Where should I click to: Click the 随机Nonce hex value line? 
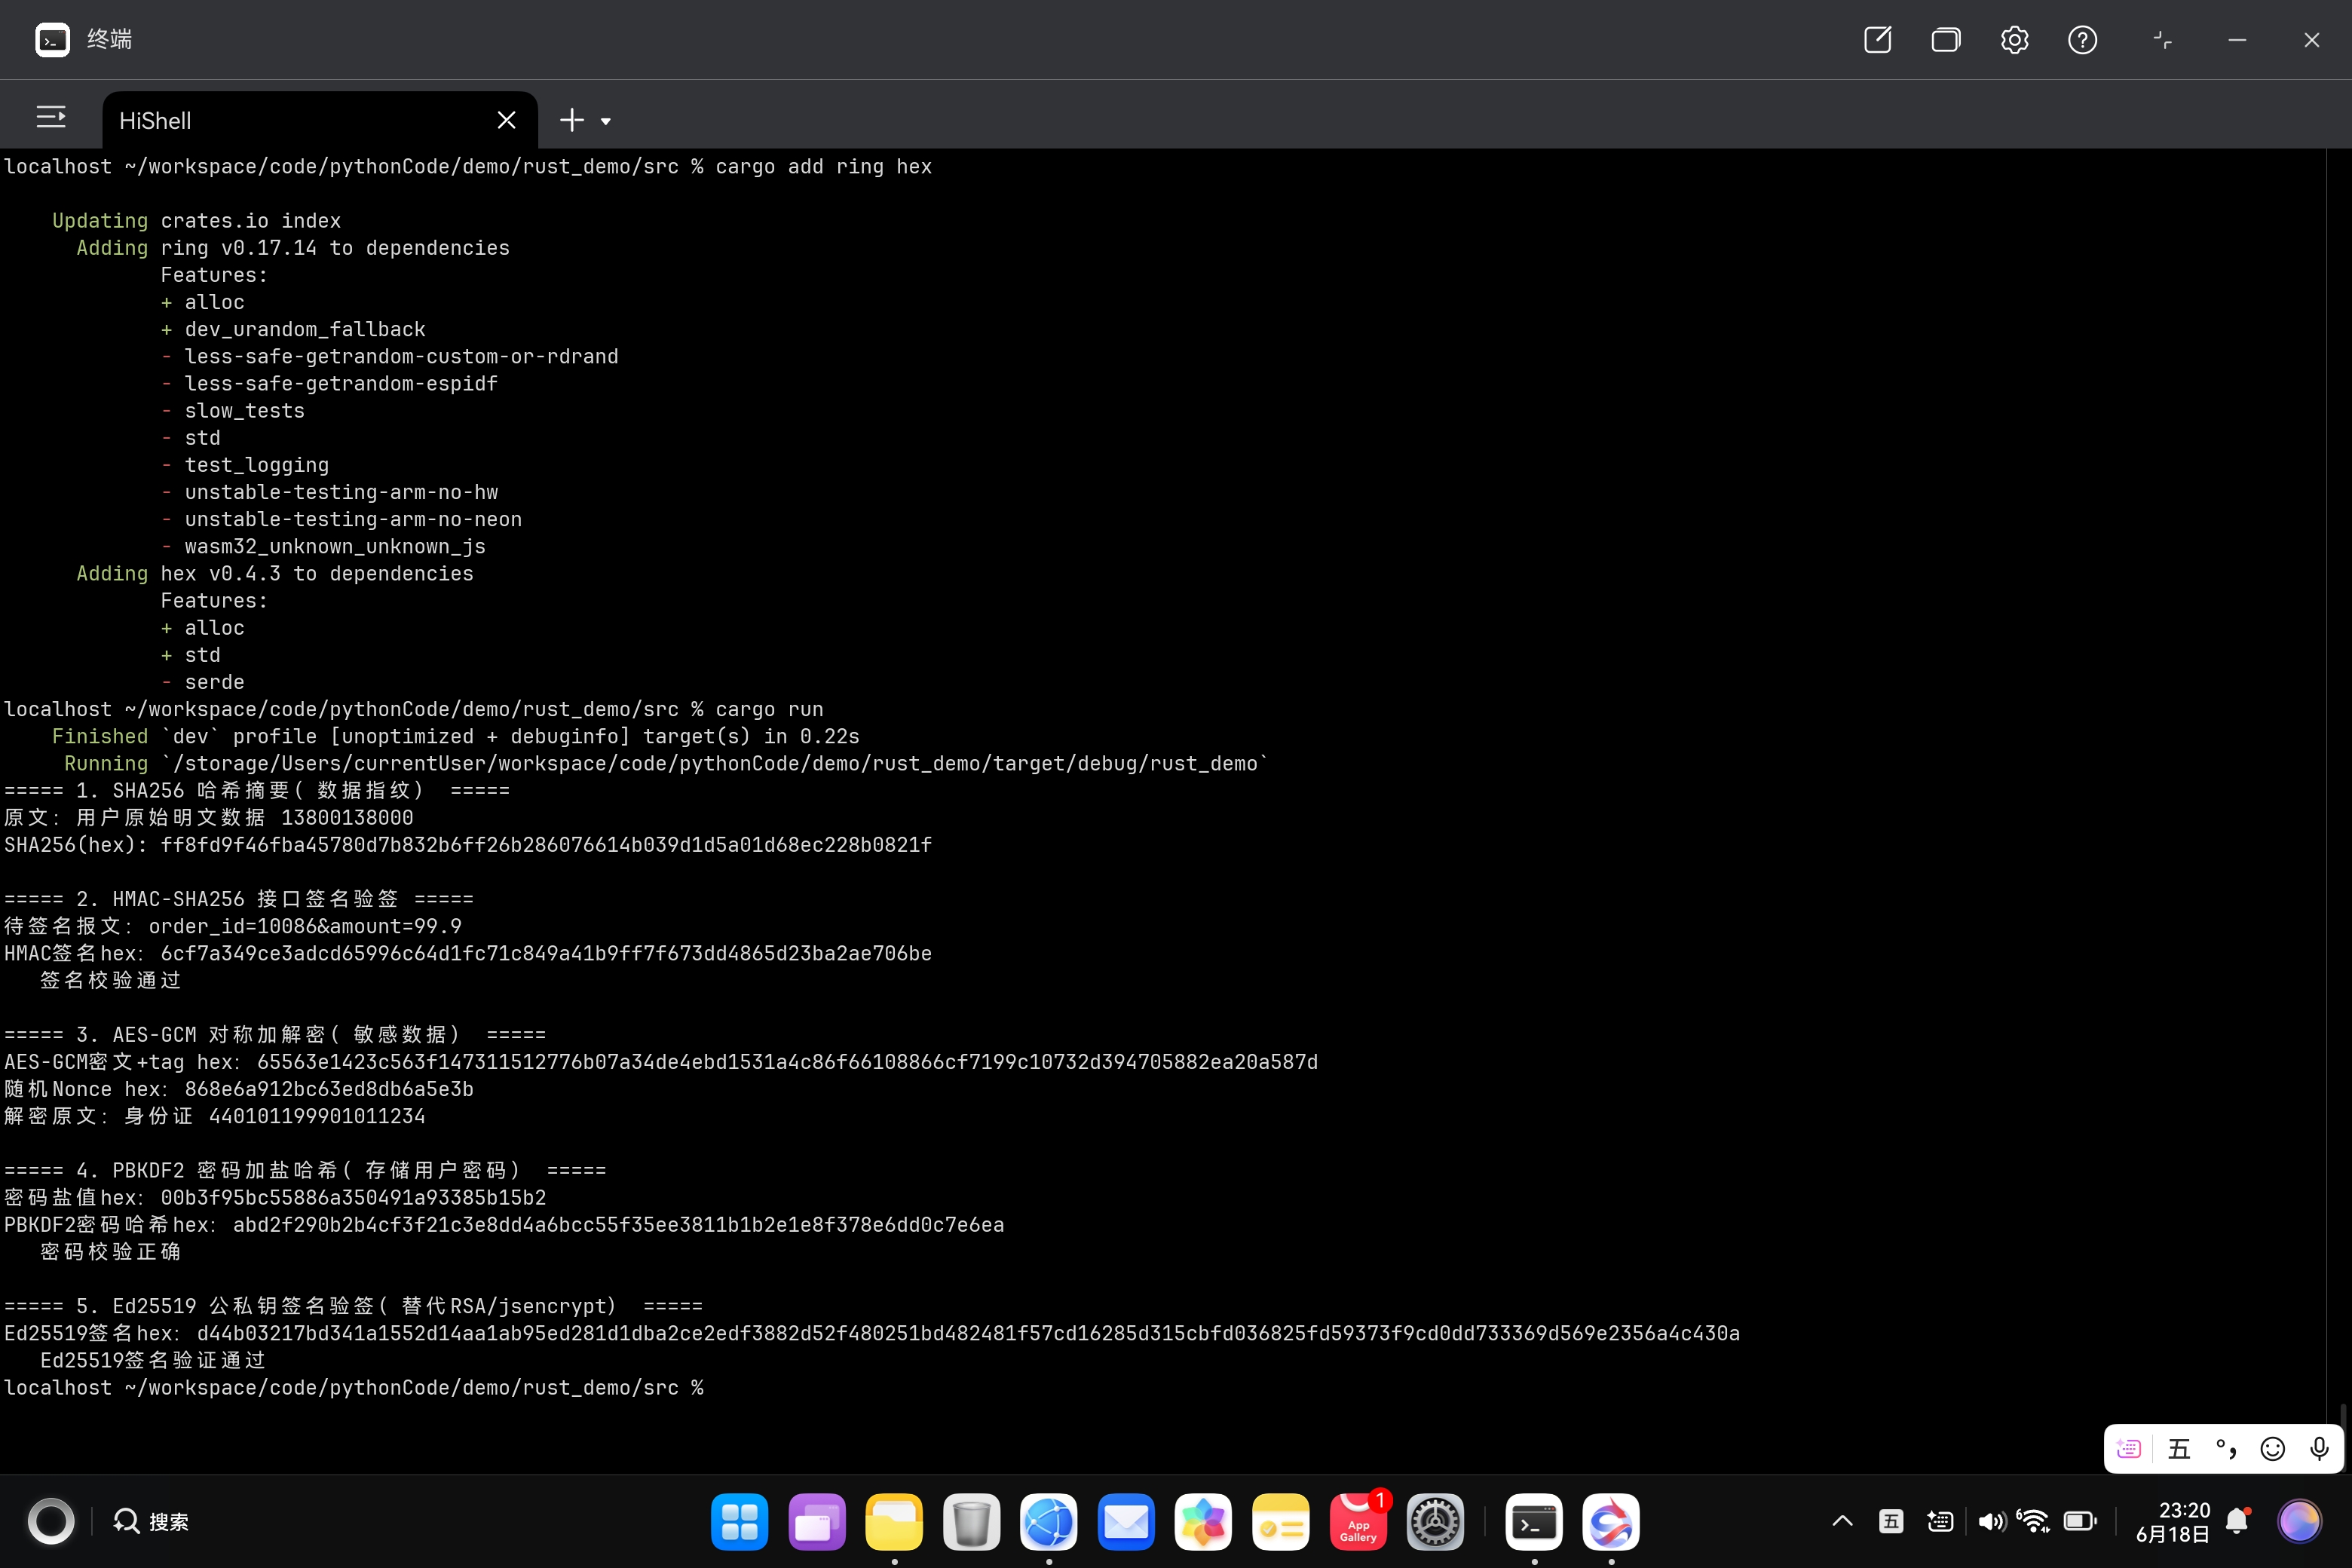239,1089
